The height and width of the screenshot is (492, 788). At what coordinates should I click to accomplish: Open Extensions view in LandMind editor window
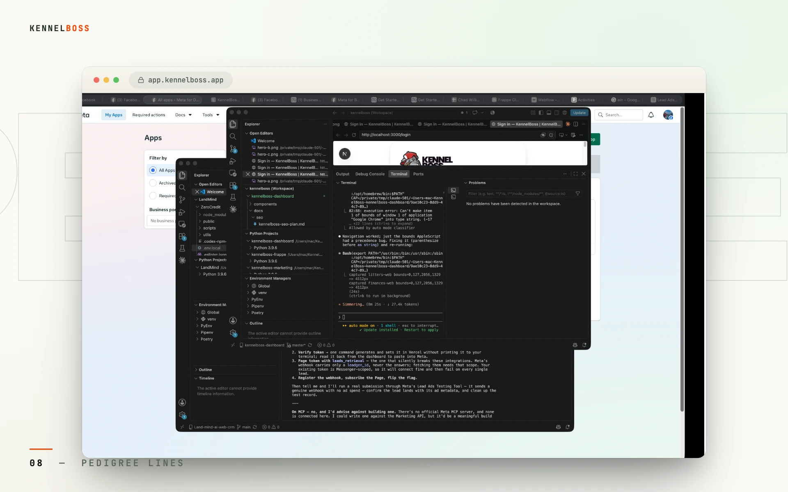point(182,237)
